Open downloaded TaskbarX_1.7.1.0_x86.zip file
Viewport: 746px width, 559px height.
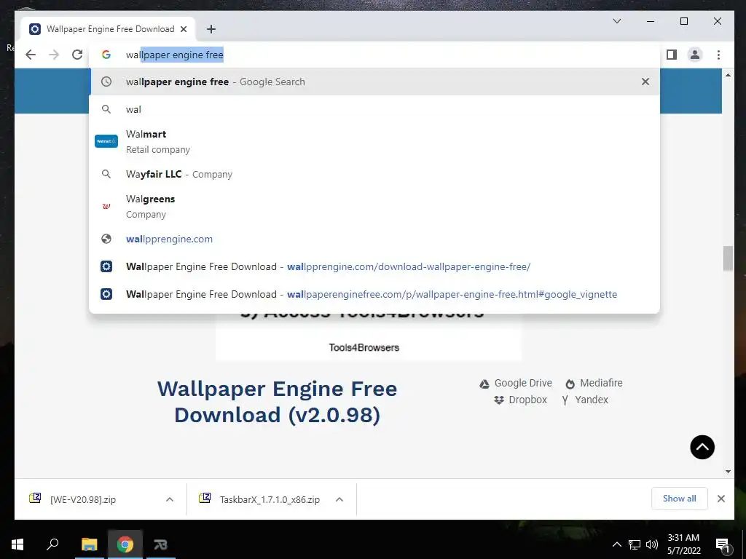point(270,499)
